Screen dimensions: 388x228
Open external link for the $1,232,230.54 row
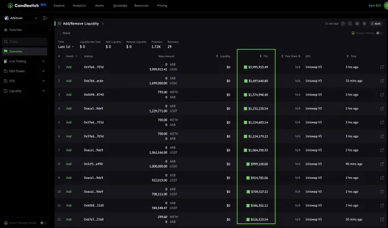[x=382, y=108]
